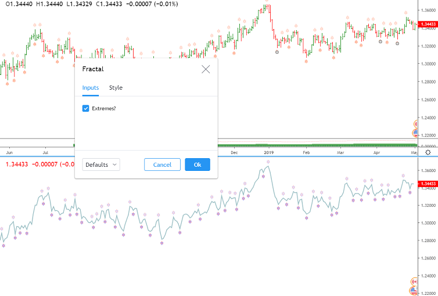The width and height of the screenshot is (438, 296).
Task: Close the Fractal dialog with the X
Action: (x=206, y=70)
